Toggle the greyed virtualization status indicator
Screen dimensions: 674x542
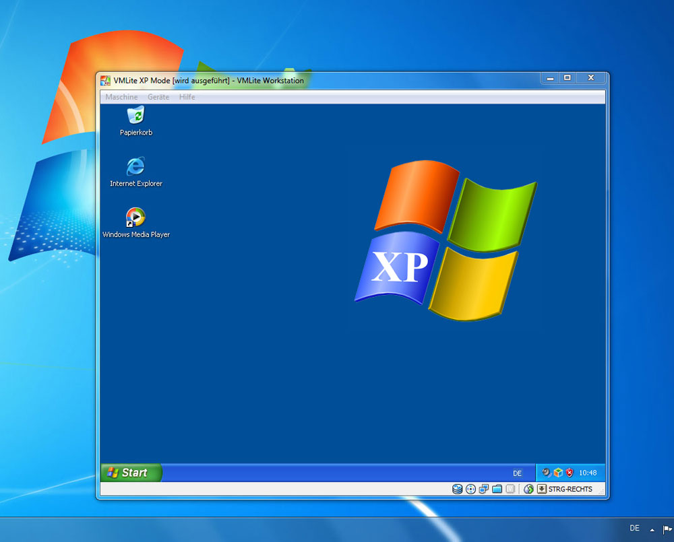pyautogui.click(x=510, y=489)
